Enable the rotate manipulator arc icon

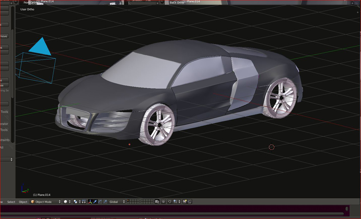pos(100,202)
